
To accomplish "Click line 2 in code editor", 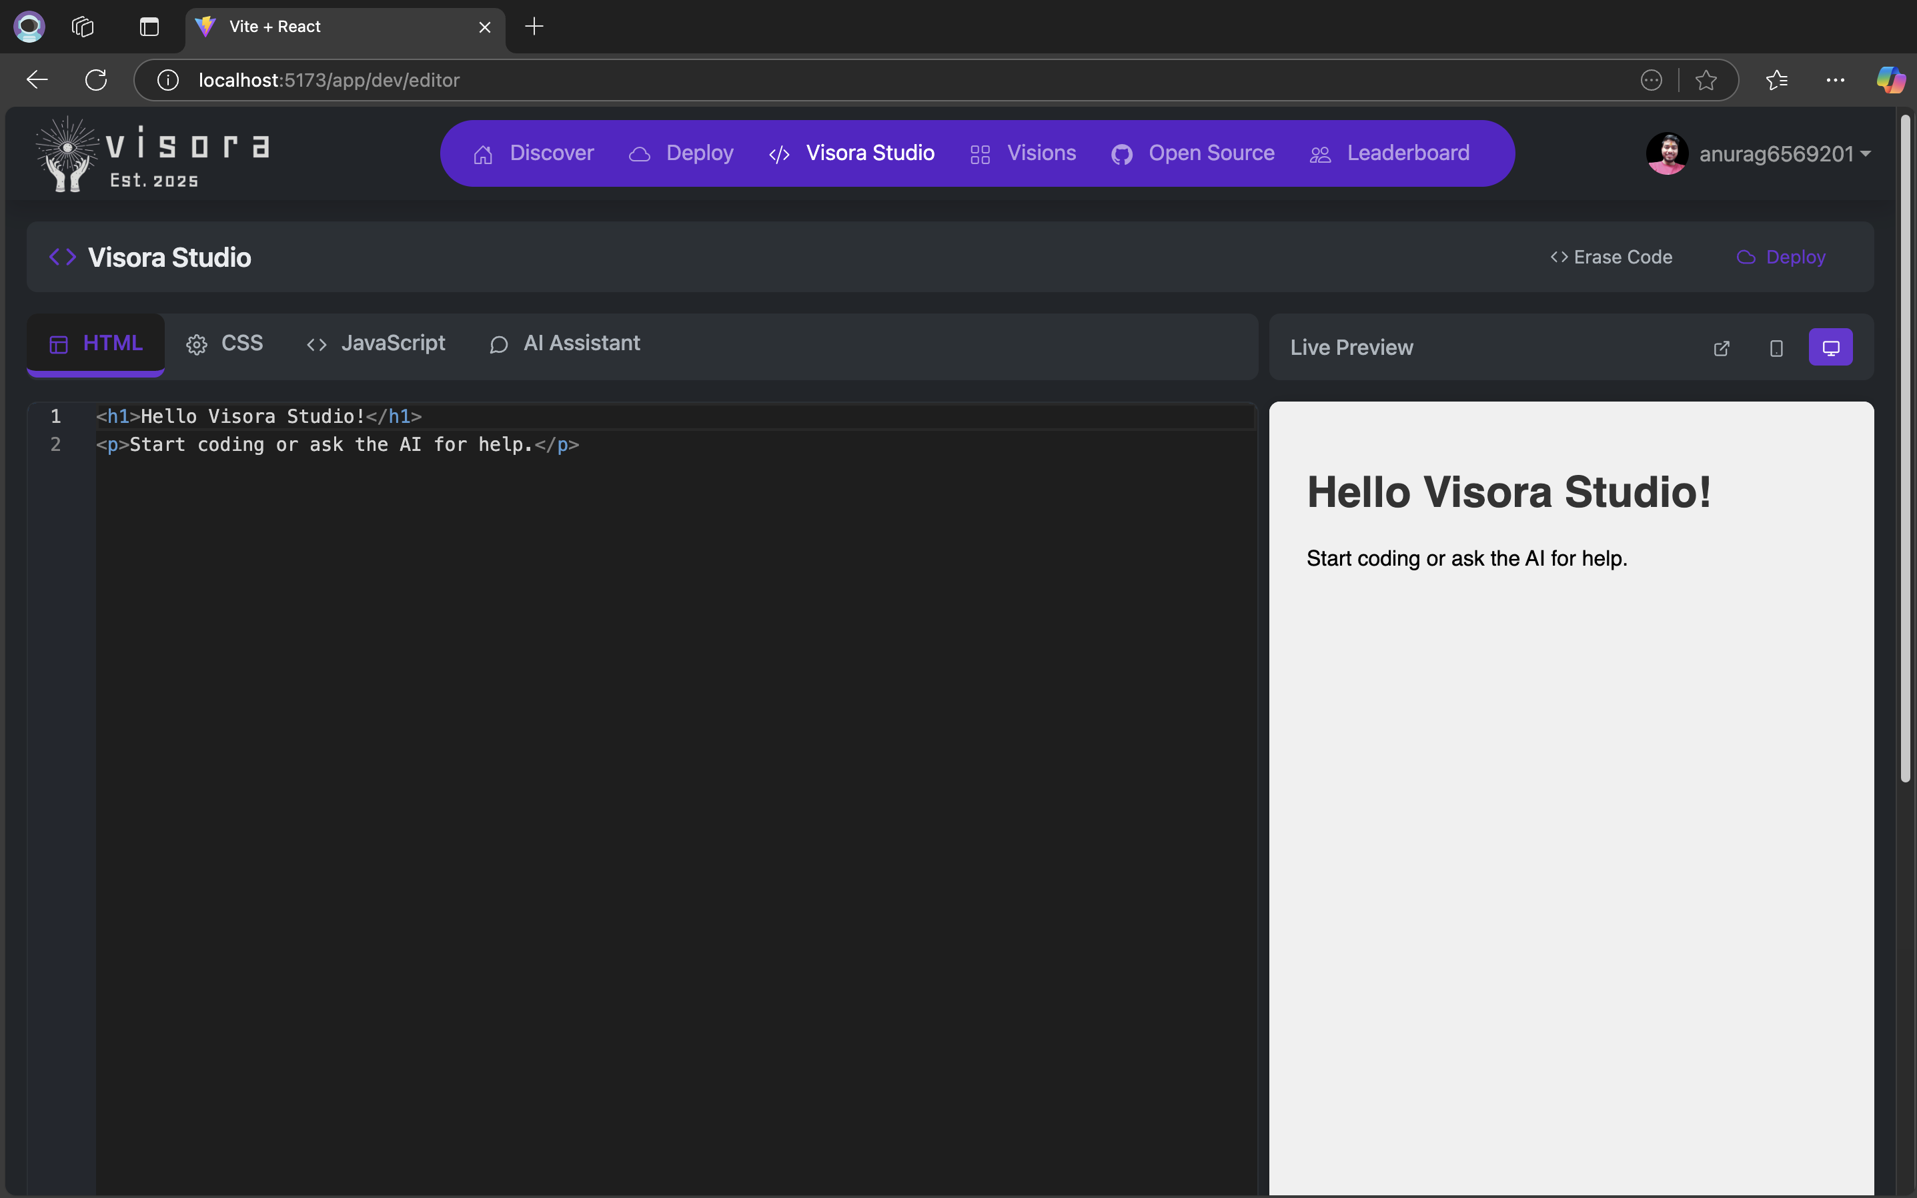I will click(338, 444).
